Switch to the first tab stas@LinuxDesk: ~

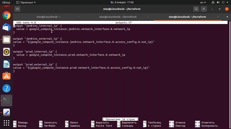48,17
